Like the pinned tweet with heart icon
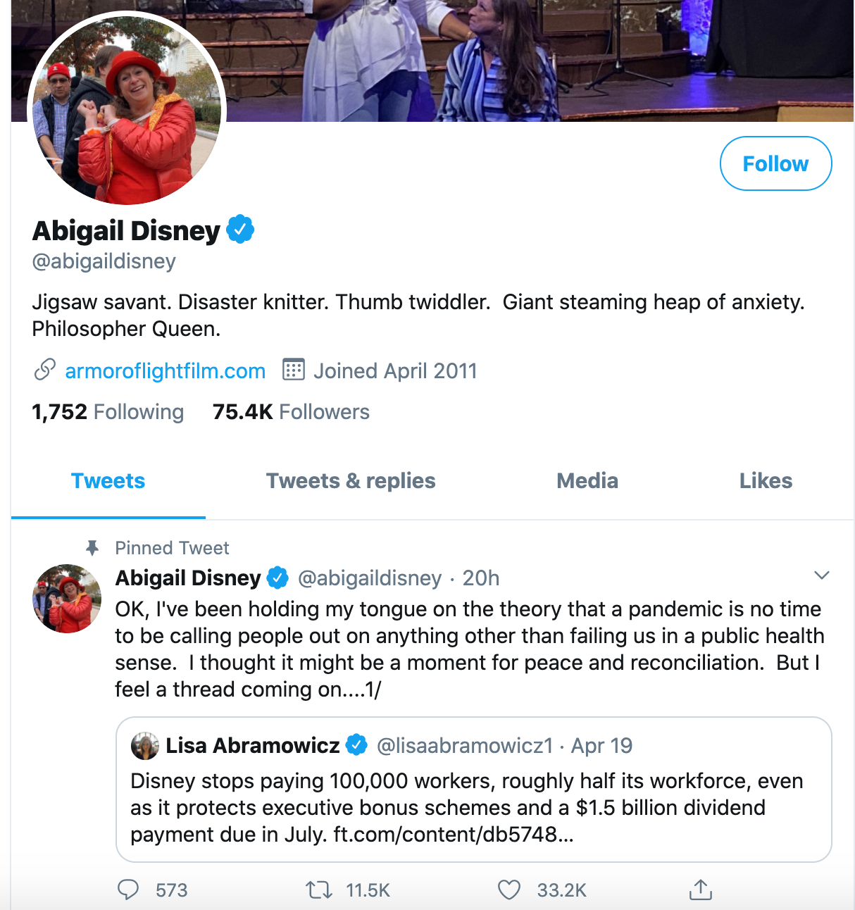The height and width of the screenshot is (910, 855). coord(509,890)
